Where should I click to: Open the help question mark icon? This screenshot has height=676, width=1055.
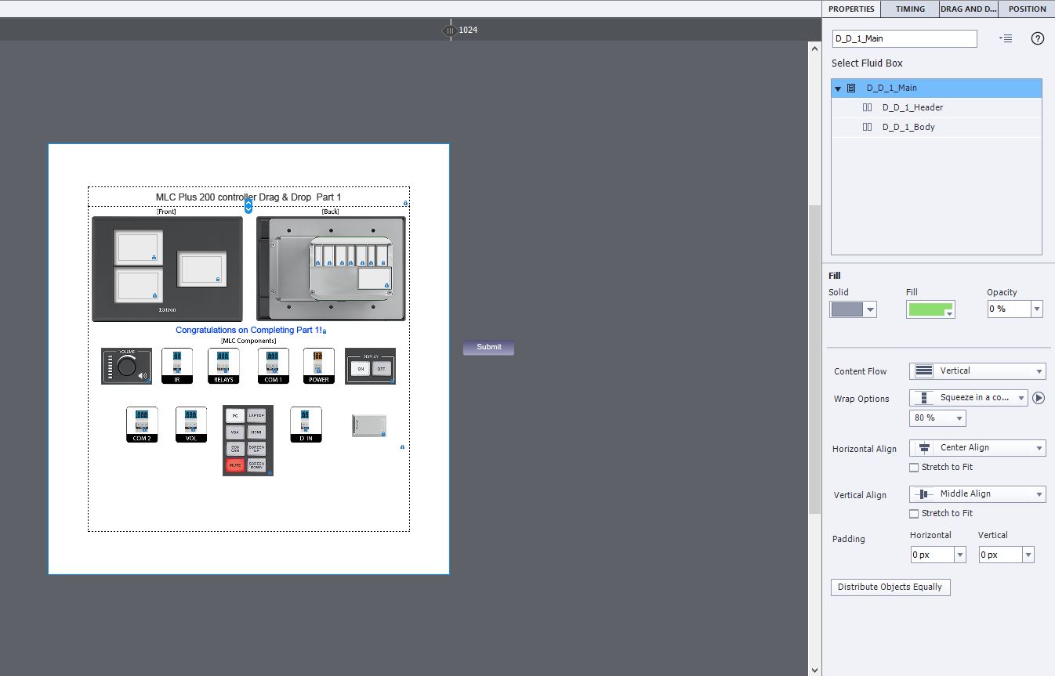[x=1038, y=38]
